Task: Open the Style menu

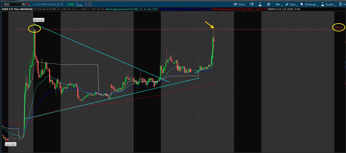Action: click(x=291, y=4)
